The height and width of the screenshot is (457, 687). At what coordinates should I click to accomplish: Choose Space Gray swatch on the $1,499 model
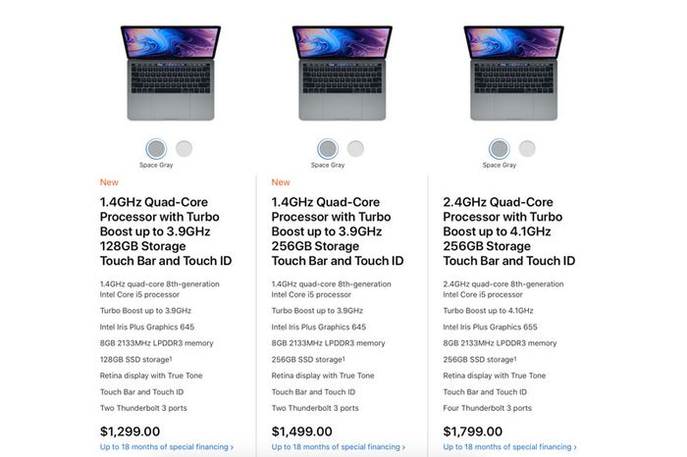point(328,149)
